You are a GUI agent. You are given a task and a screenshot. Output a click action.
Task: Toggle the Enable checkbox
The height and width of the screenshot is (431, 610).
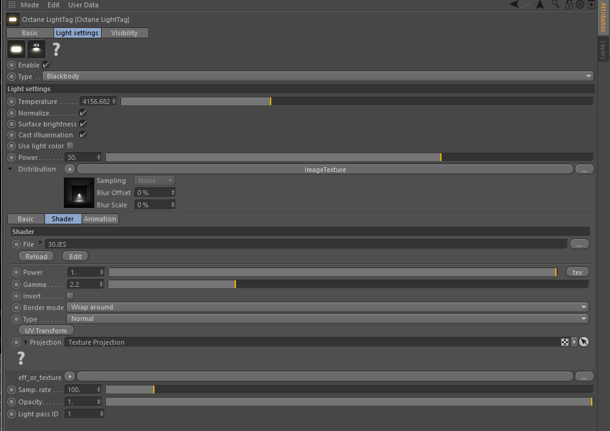(x=46, y=65)
